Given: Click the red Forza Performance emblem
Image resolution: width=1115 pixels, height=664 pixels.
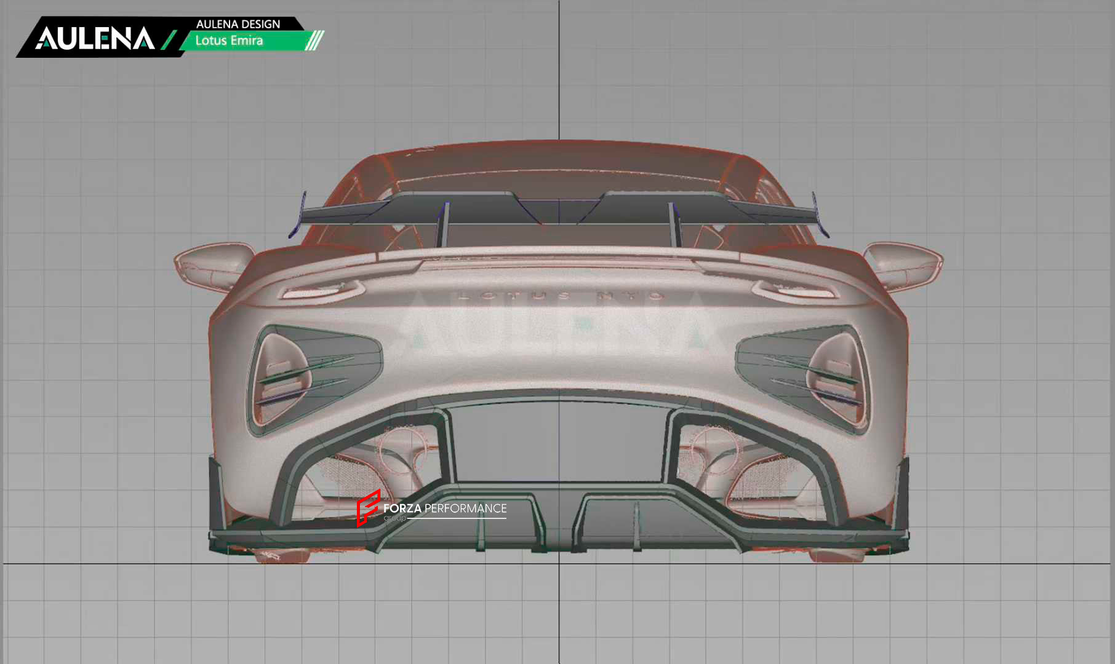Looking at the screenshot, I should click(367, 508).
